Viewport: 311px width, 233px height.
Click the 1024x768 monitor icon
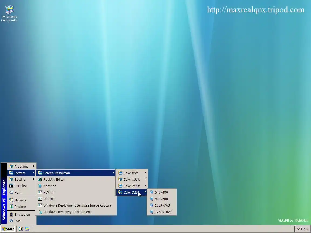point(152,205)
